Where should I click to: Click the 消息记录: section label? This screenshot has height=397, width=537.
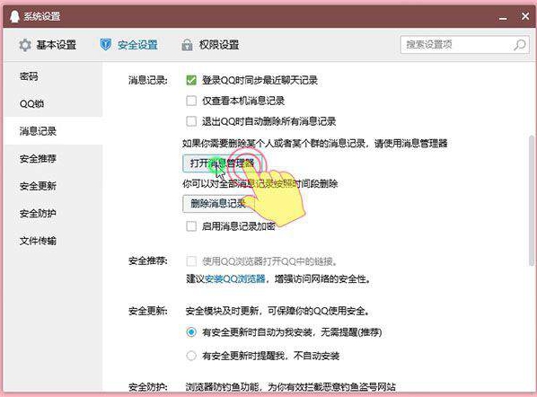(148, 81)
